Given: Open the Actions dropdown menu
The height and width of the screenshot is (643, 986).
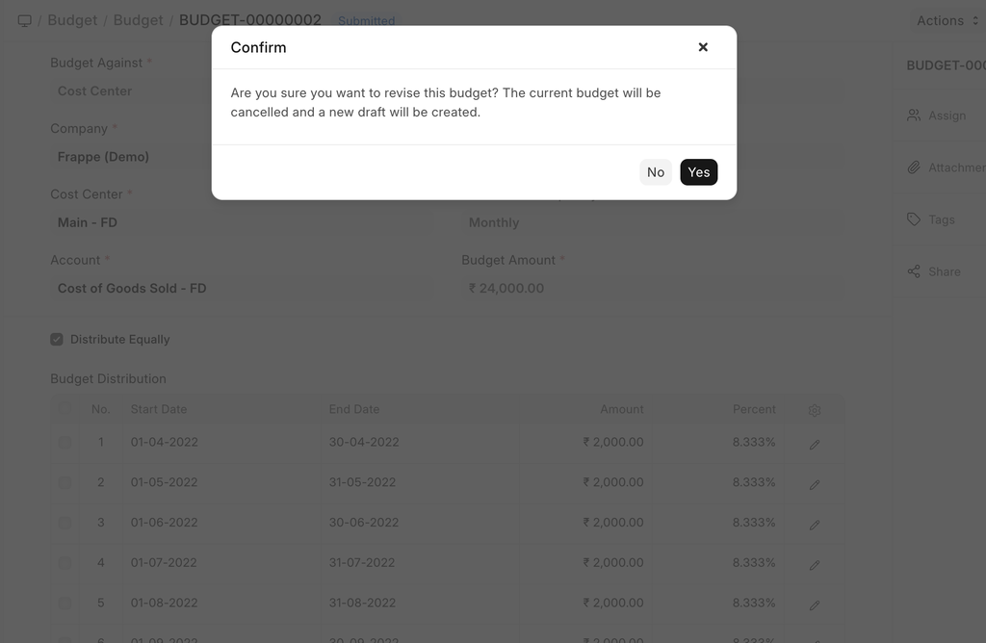Looking at the screenshot, I should pos(947,20).
